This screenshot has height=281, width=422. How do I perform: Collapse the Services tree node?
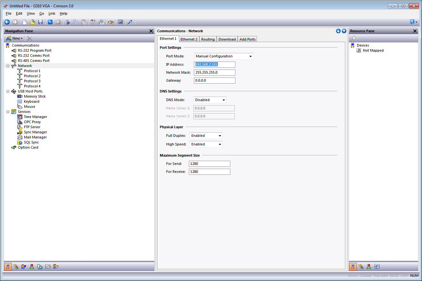8,112
